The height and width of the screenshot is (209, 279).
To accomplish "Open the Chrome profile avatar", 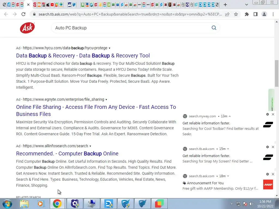I will (264, 14).
